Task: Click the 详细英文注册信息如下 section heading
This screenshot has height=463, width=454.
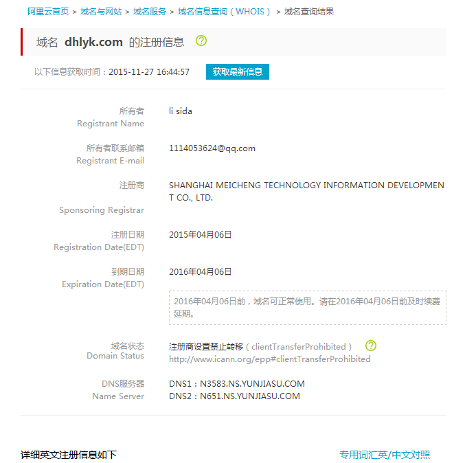Action: 69,455
